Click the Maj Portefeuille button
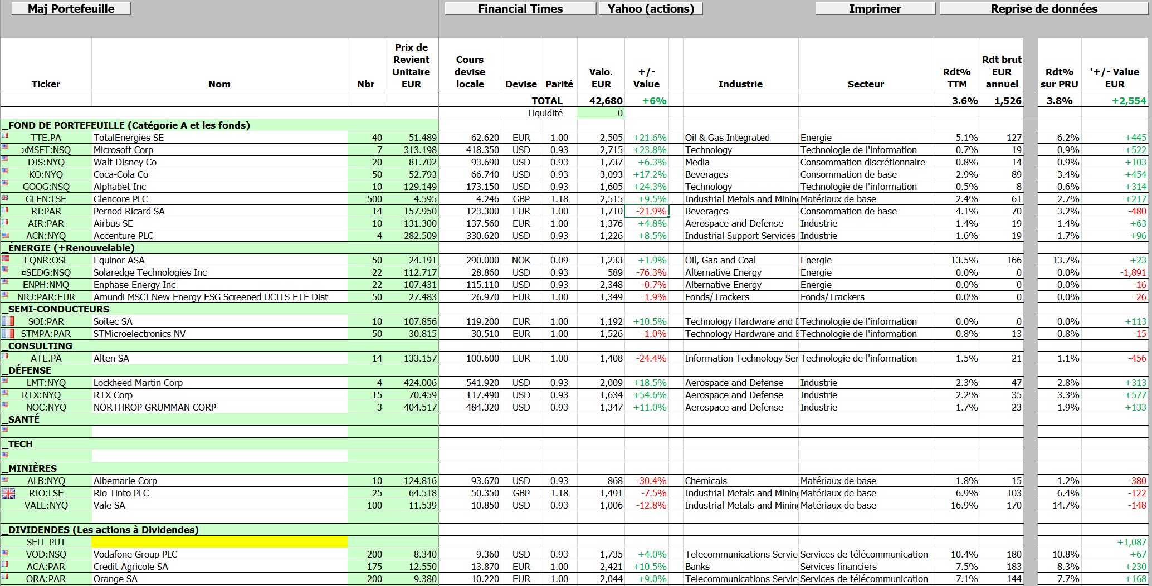1152x586 pixels. (x=71, y=8)
